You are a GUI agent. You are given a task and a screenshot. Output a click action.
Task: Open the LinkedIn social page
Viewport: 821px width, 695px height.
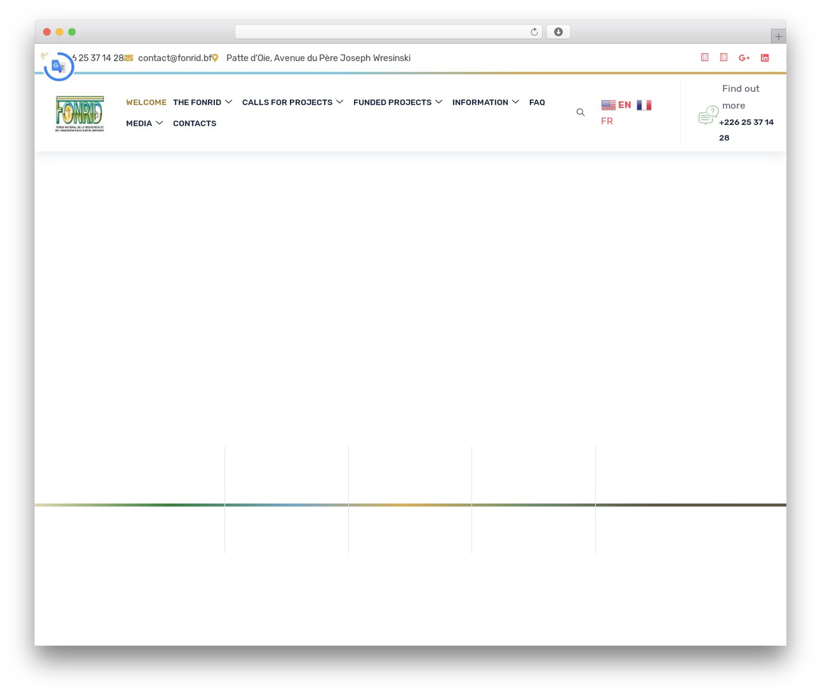tap(765, 58)
